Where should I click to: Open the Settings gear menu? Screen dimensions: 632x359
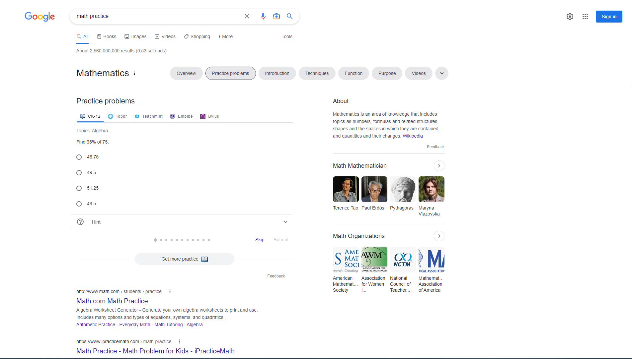[570, 17]
